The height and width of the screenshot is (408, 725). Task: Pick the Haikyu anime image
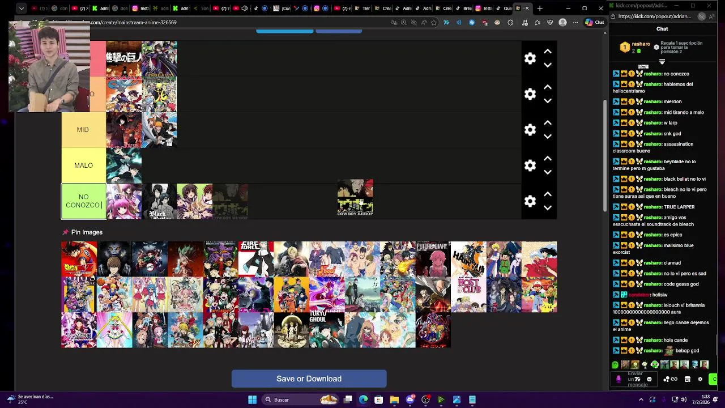(468, 259)
